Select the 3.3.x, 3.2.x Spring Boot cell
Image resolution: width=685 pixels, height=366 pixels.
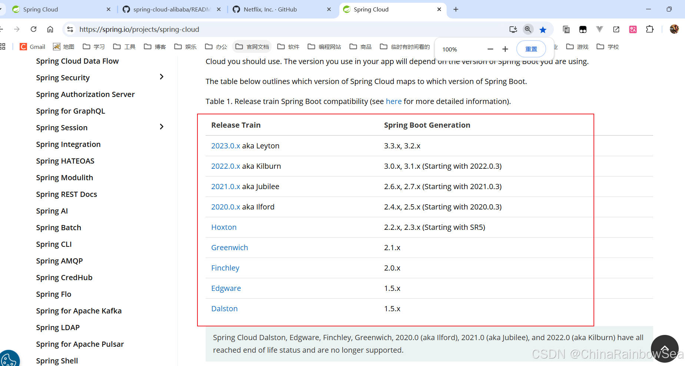tap(402, 146)
